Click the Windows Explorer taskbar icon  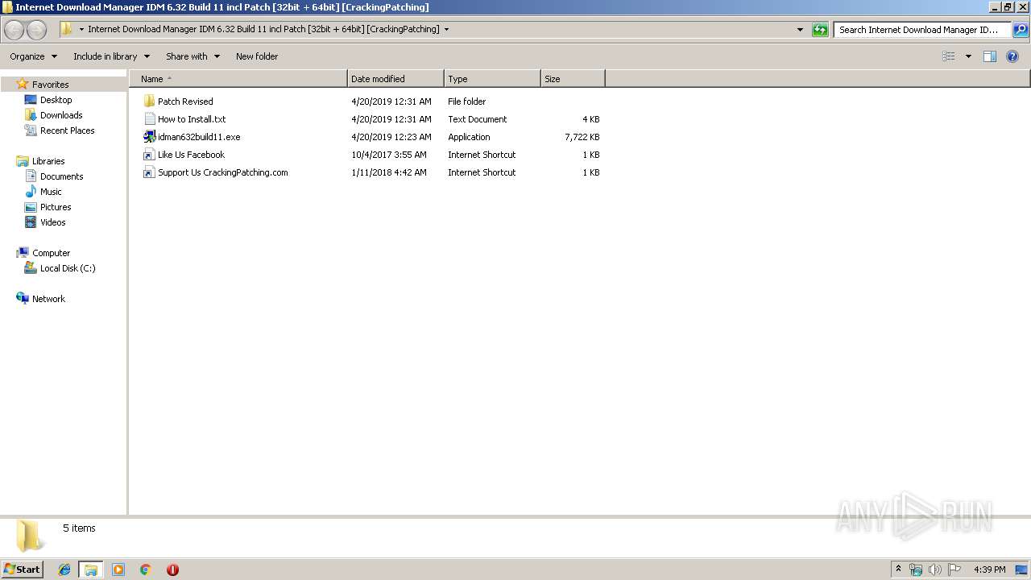91,570
